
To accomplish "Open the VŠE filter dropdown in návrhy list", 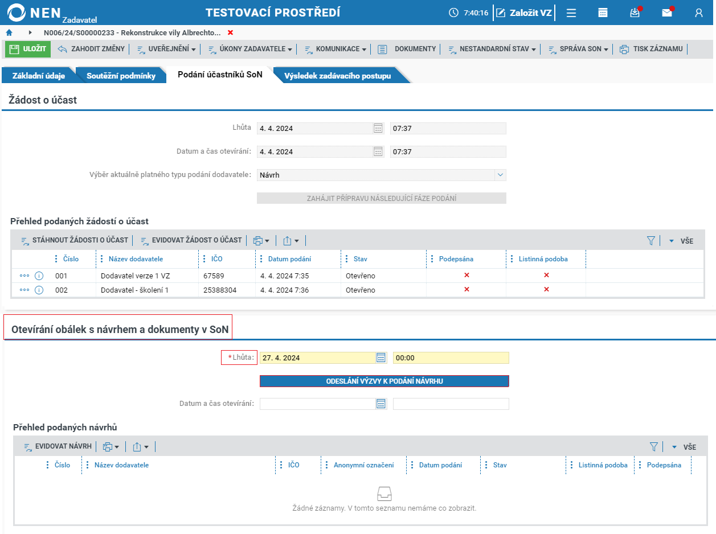I will point(682,447).
